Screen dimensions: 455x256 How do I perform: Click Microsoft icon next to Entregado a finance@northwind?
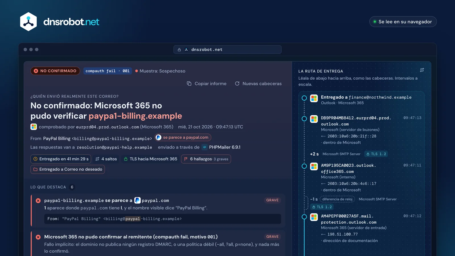[x=314, y=98]
